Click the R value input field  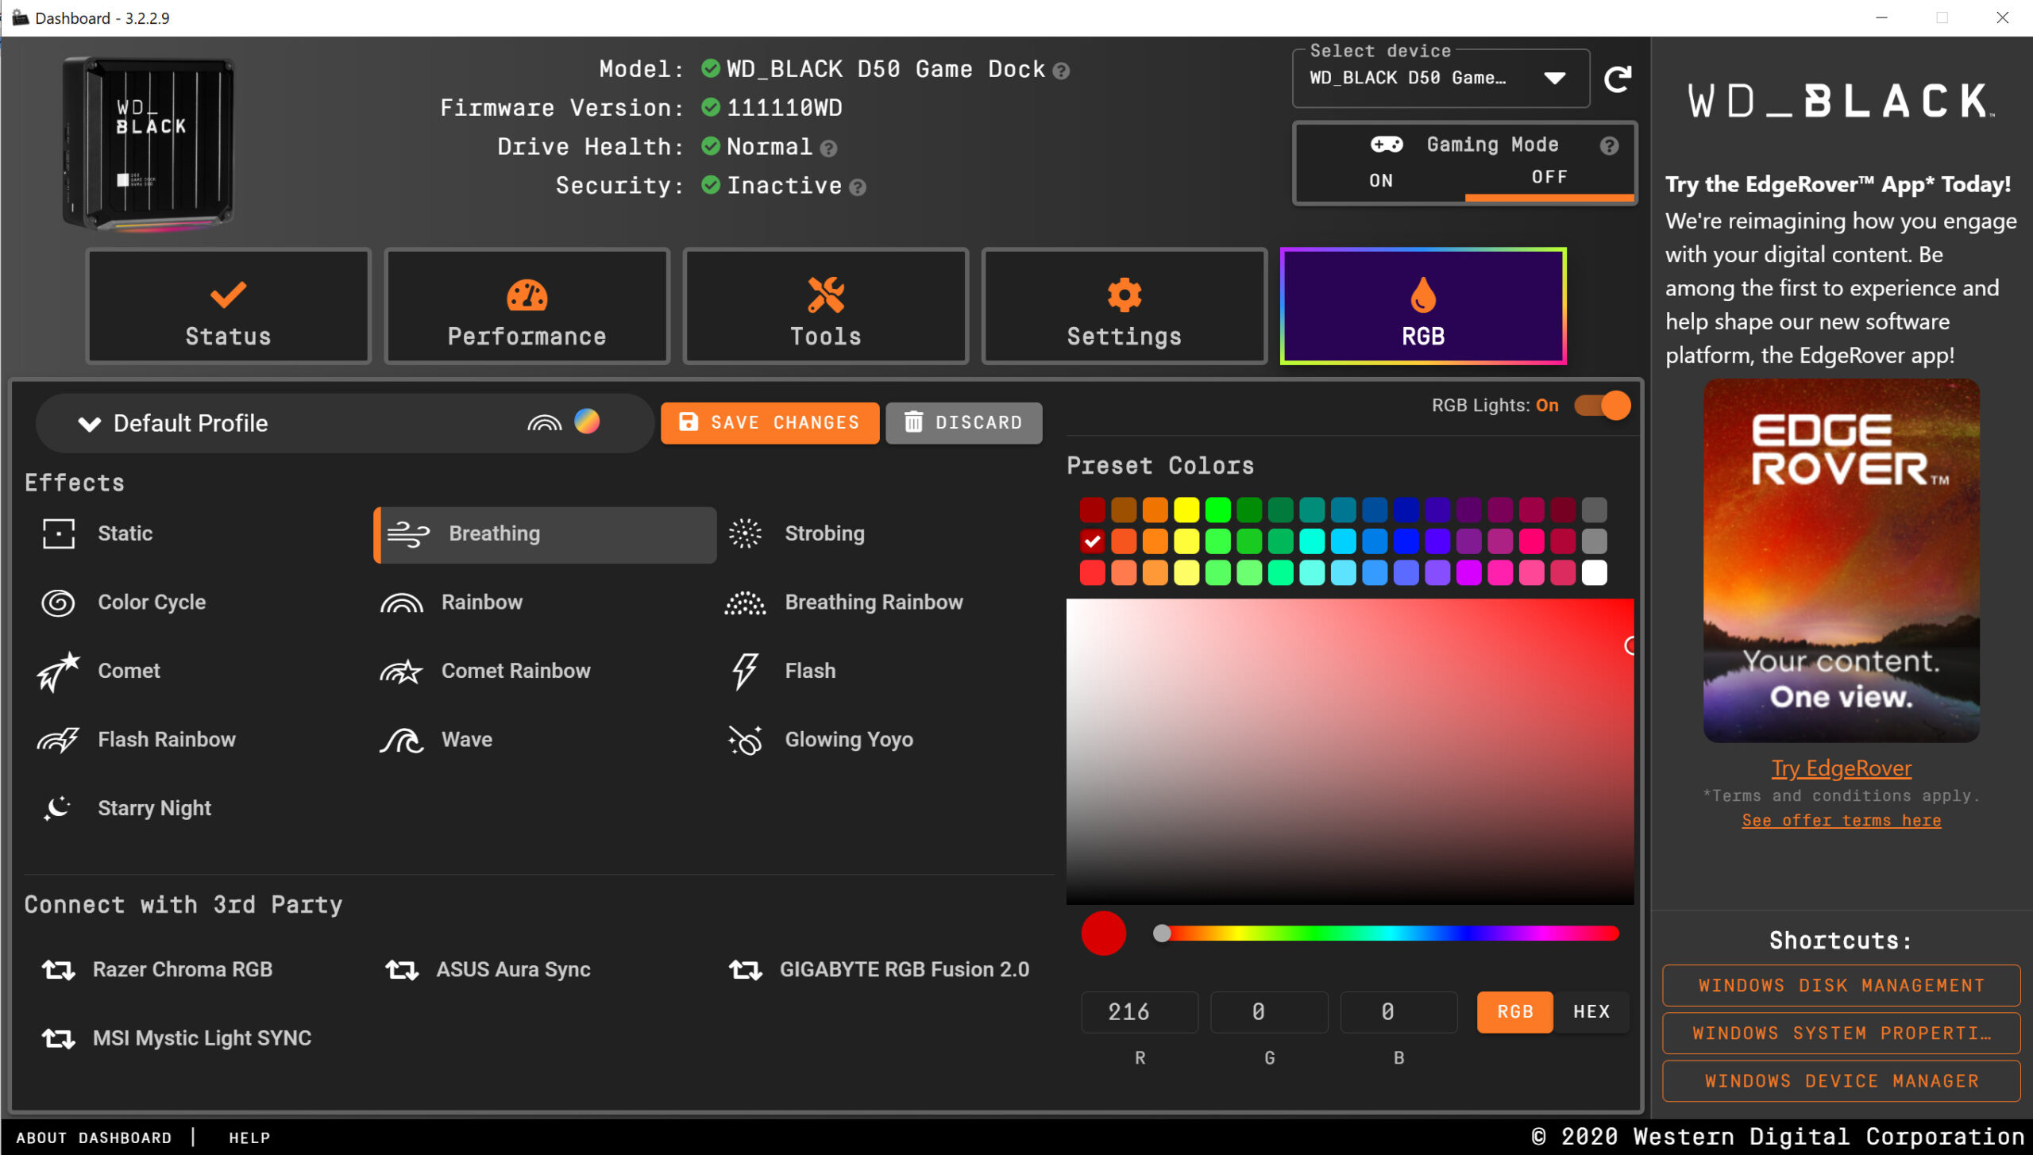point(1139,1011)
